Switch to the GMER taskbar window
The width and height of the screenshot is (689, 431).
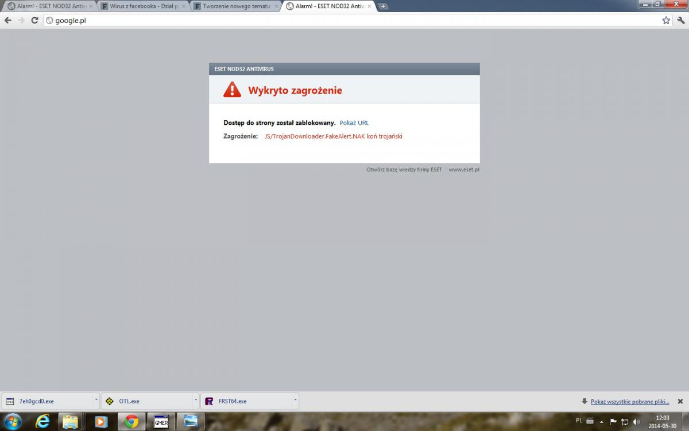pos(161,421)
